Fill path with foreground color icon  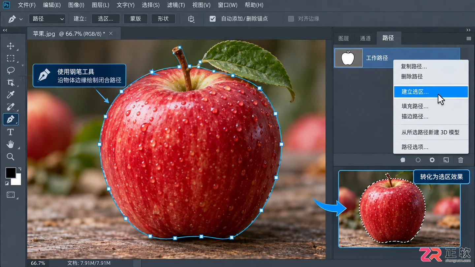(x=403, y=160)
